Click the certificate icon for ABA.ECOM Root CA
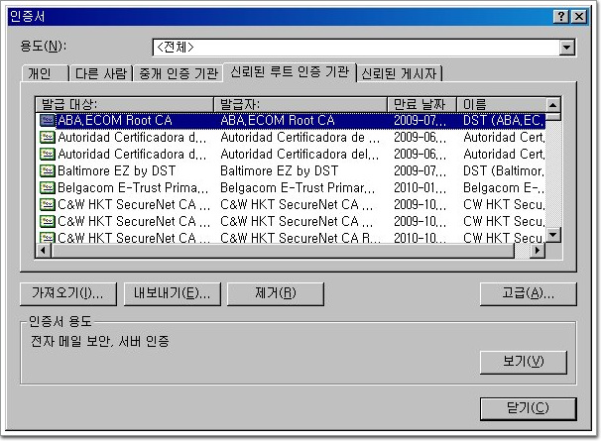 pyautogui.click(x=48, y=120)
